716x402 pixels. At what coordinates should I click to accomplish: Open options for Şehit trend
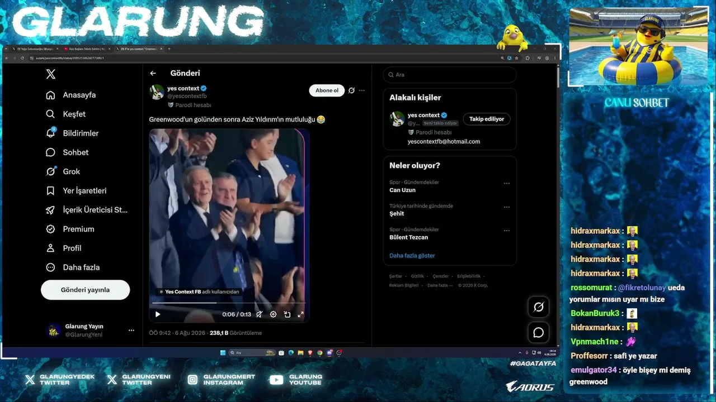click(x=507, y=207)
